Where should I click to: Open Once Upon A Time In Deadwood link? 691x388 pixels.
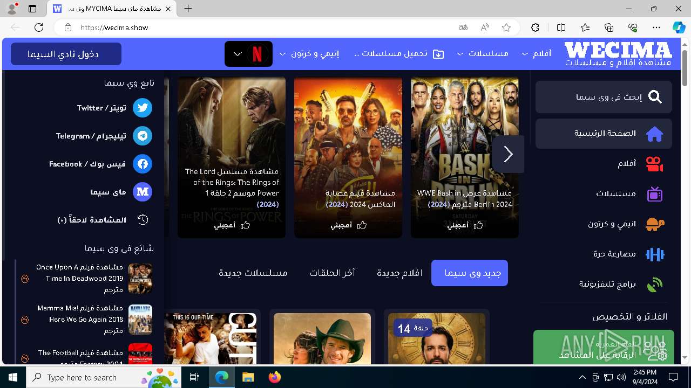[79, 279]
